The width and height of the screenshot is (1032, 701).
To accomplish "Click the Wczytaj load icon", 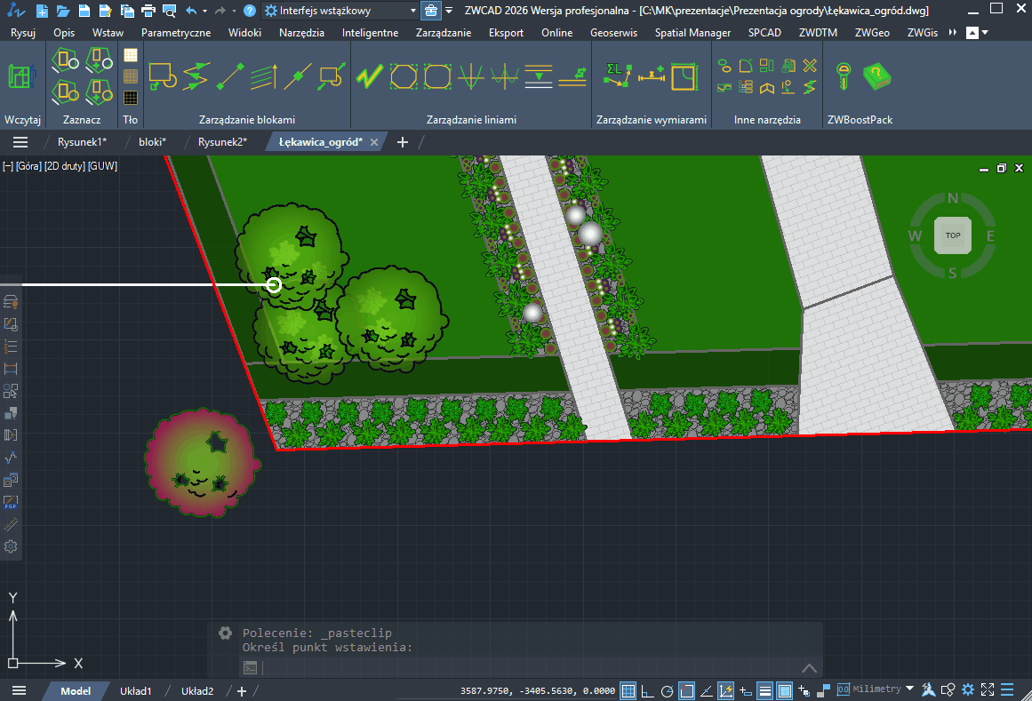I will tap(21, 77).
